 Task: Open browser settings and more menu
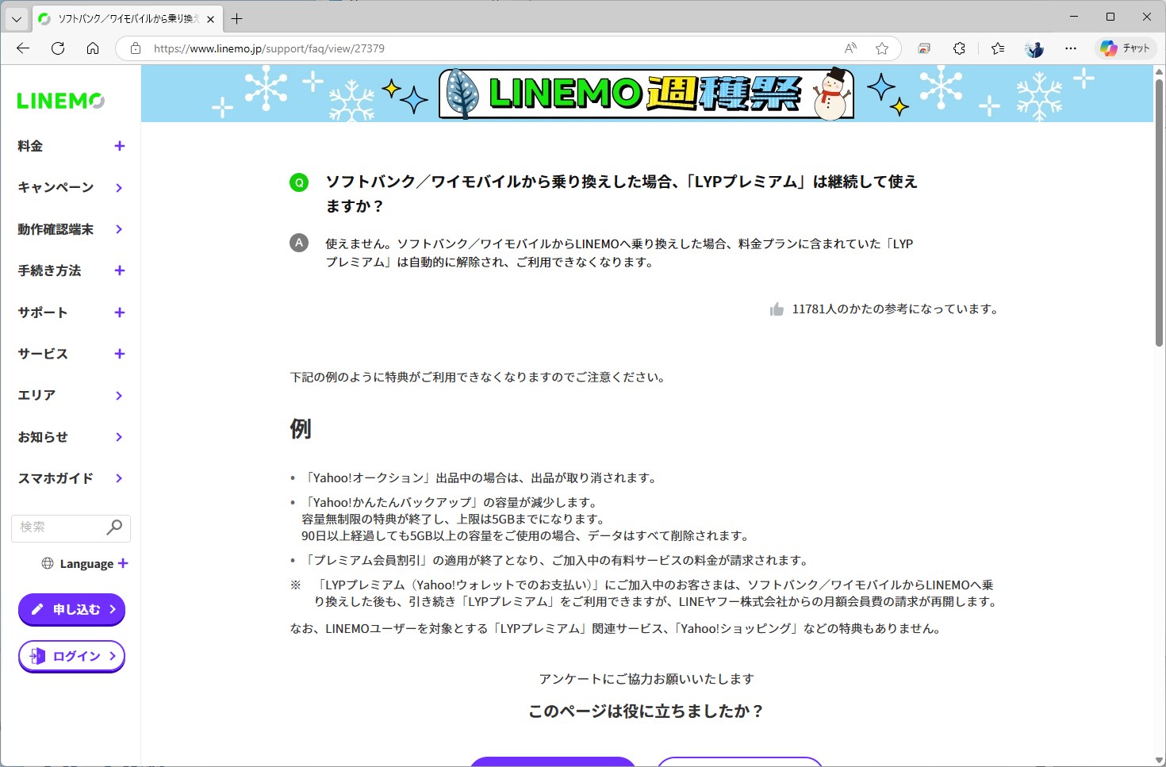pyautogui.click(x=1071, y=48)
